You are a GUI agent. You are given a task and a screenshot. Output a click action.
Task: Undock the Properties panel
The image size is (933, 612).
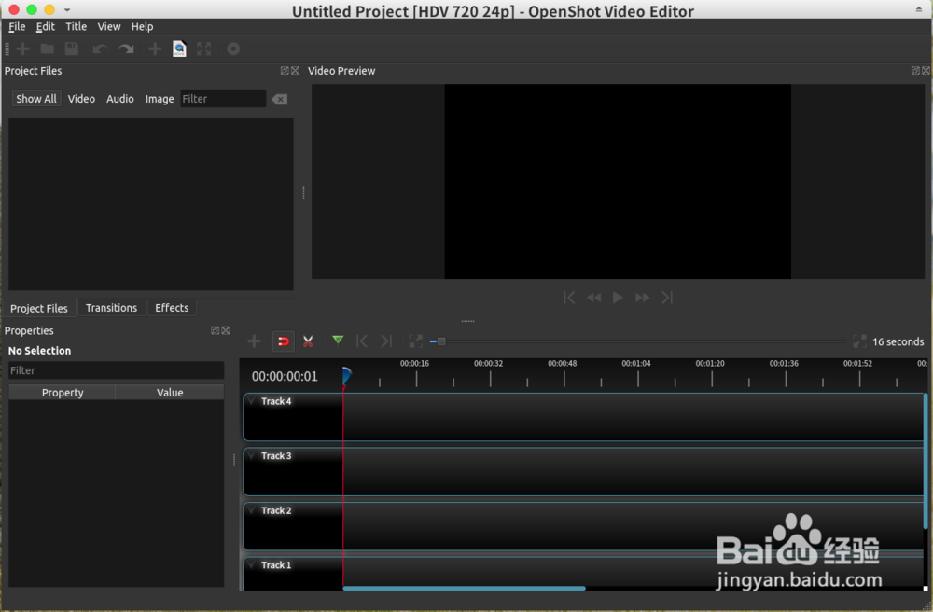coord(215,330)
